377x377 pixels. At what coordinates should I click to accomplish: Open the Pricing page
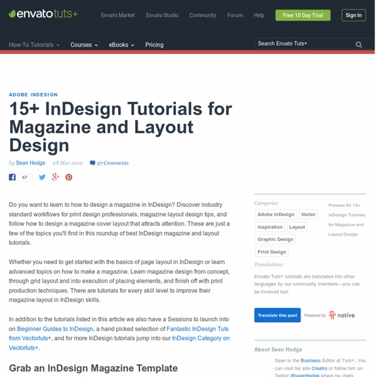click(155, 45)
